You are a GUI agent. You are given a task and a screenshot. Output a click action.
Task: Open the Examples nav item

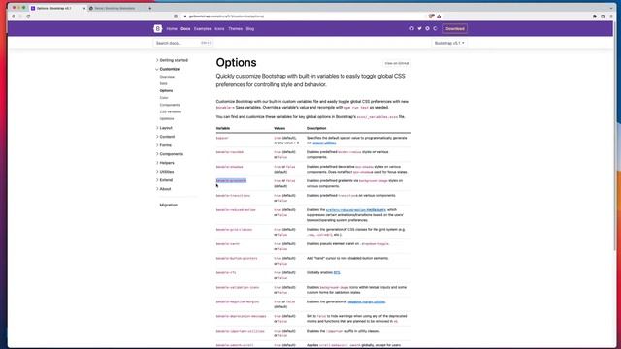(203, 29)
